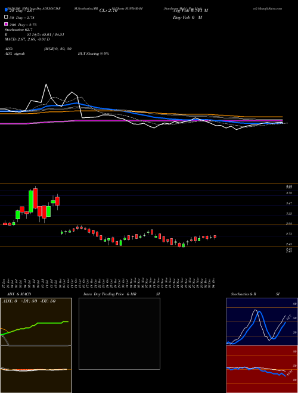
Task: Click the last red candlestick on the right
Action: (215, 237)
